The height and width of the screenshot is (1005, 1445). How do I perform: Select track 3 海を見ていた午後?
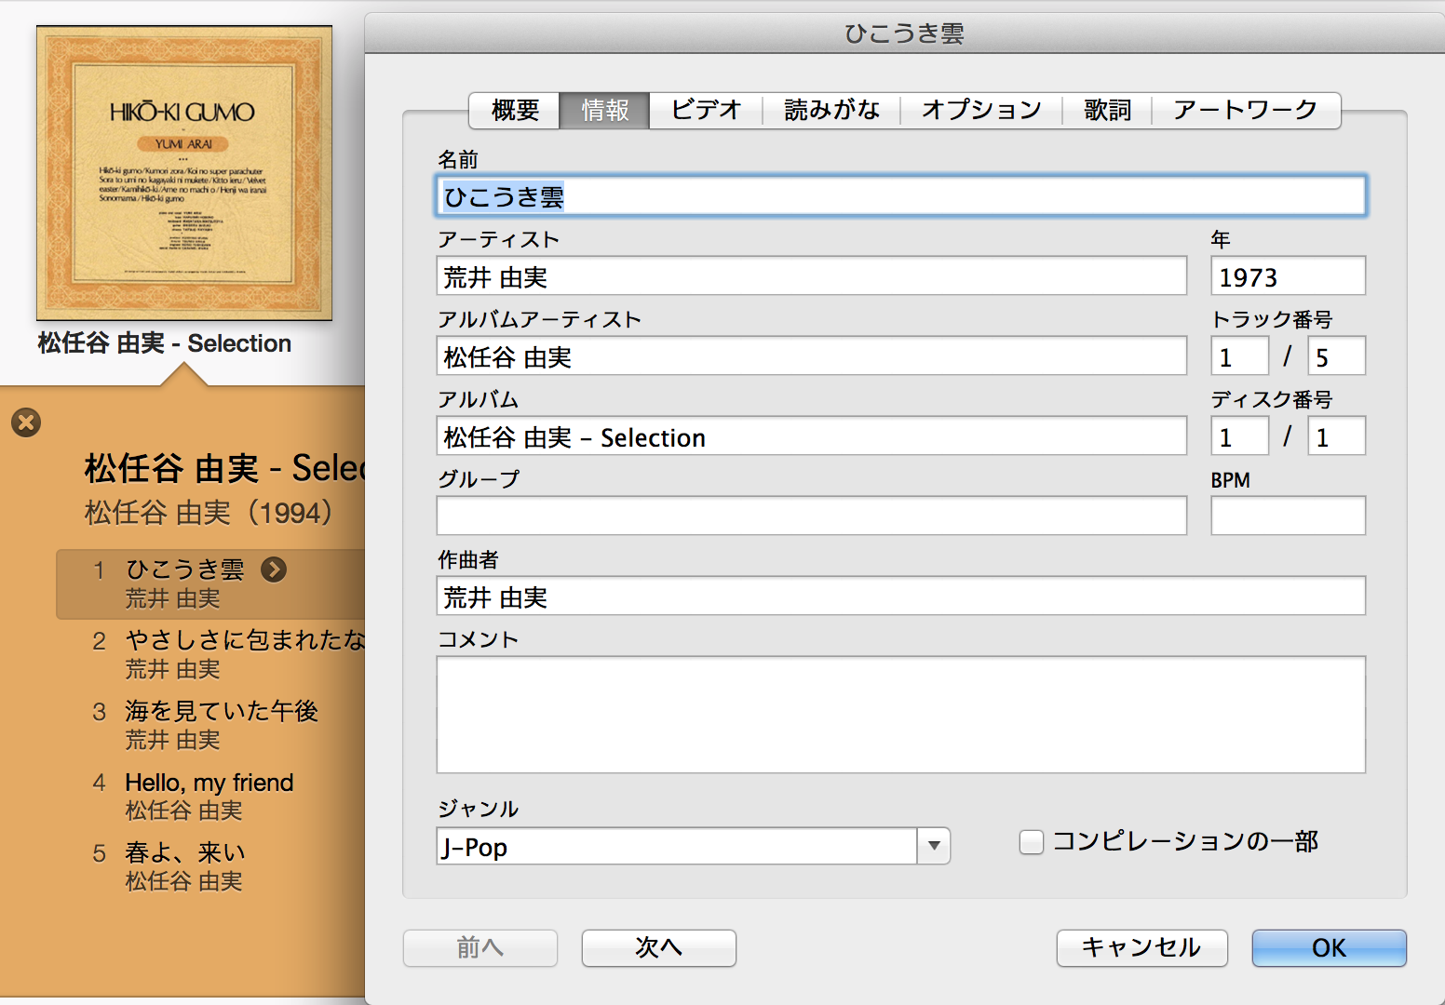[x=222, y=712]
